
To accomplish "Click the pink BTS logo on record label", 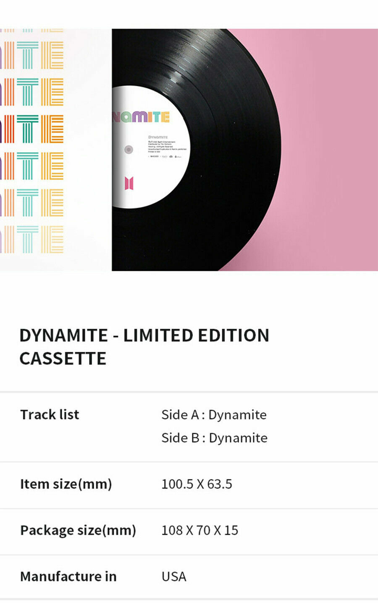I will [x=129, y=183].
